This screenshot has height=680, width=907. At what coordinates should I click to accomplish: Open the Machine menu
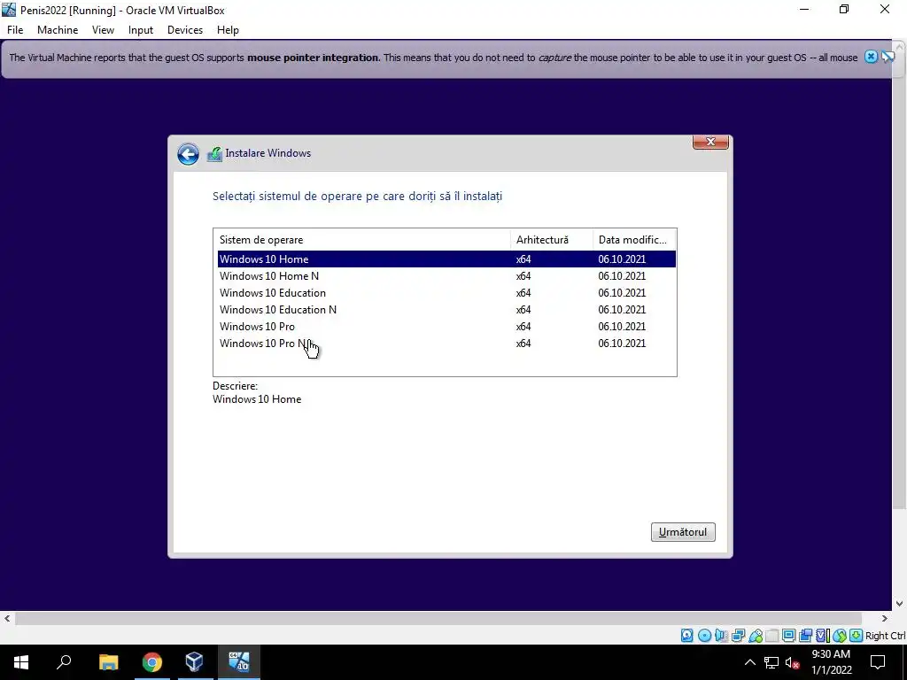[x=58, y=30]
